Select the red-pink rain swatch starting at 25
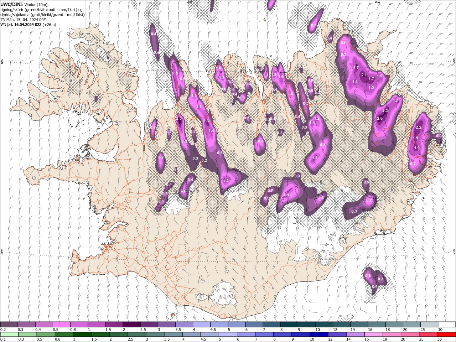Screen dimensions: 456x342 pos(428,335)
